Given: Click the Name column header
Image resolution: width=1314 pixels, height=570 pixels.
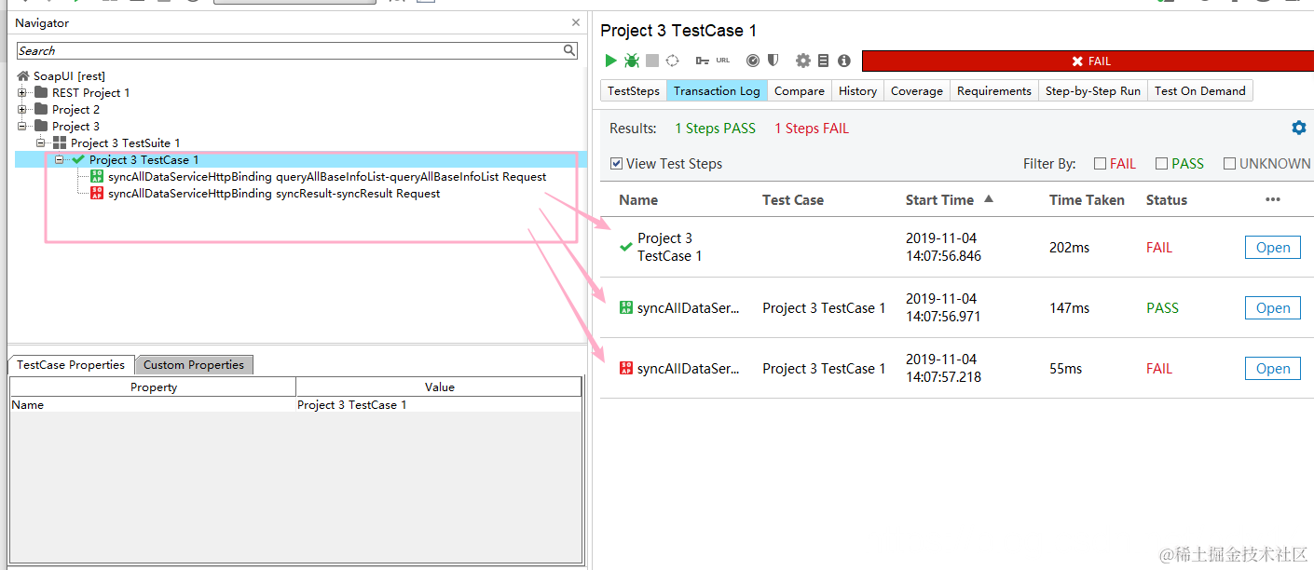Looking at the screenshot, I should [638, 199].
